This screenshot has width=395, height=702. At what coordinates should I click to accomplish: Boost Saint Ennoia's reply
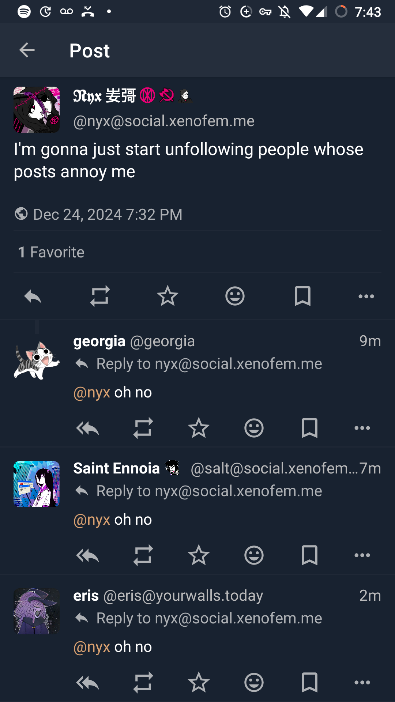point(143,555)
